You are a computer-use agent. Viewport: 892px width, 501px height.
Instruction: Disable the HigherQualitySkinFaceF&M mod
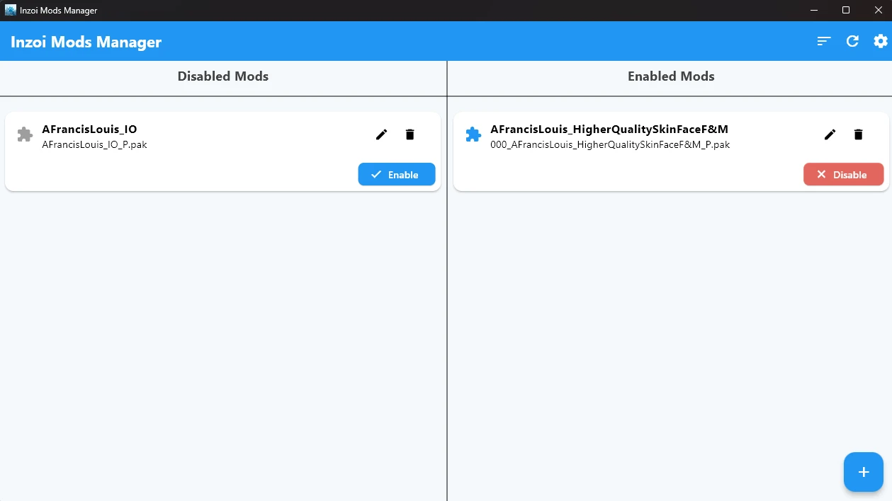[843, 175]
